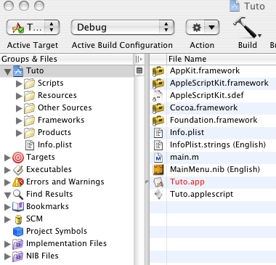The image size is (276, 265).
Task: Click the Groups & Files column header
Action: (x=67, y=59)
